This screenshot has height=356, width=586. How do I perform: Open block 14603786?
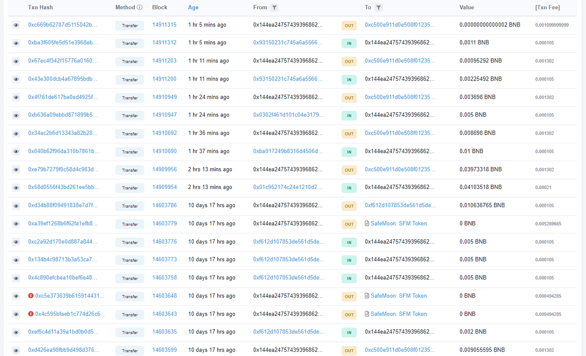point(165,205)
